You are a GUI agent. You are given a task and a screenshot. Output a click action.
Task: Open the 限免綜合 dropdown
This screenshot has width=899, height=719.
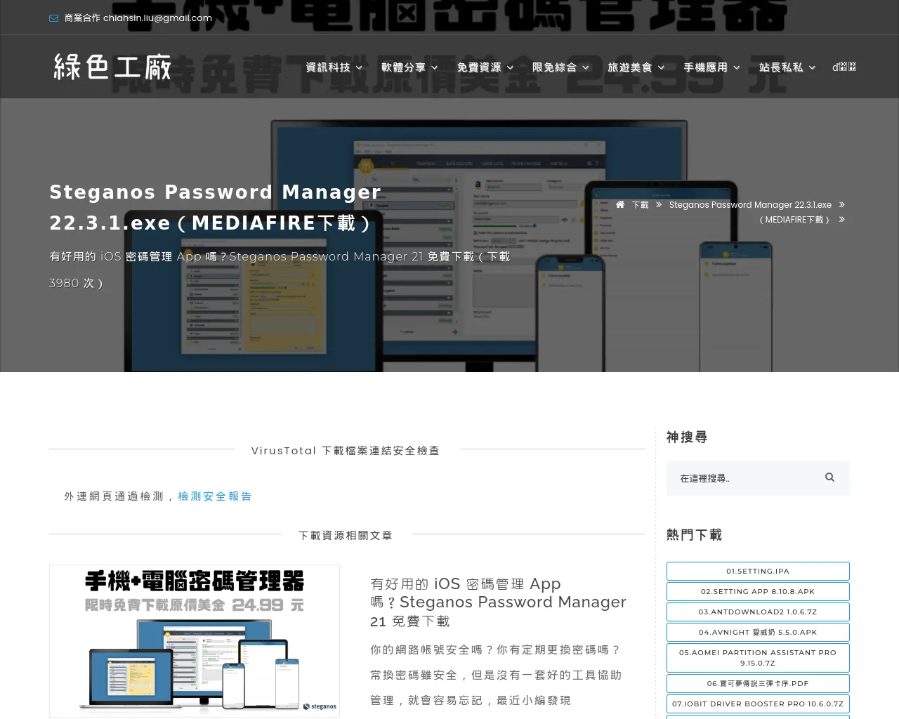[560, 67]
